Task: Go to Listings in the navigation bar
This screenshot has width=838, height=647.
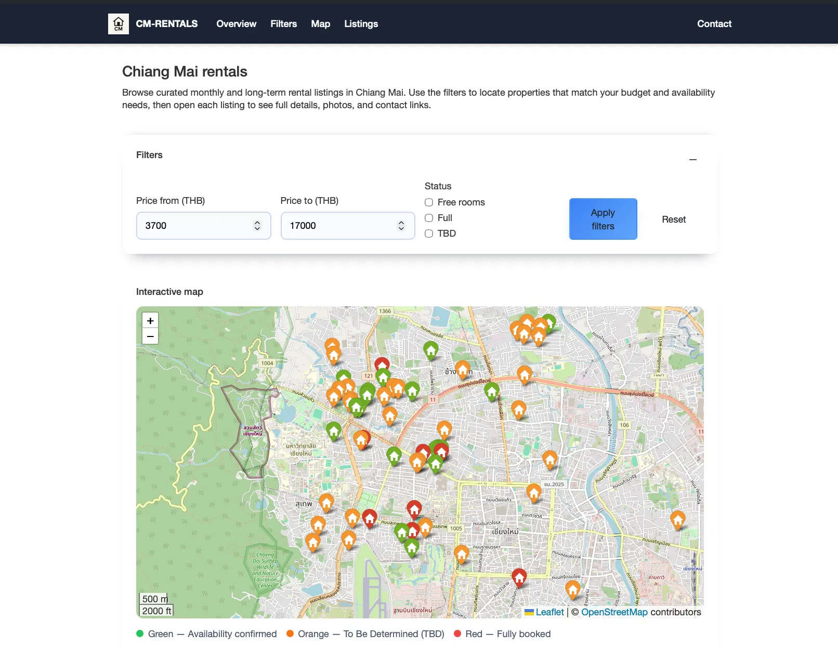Action: point(361,24)
